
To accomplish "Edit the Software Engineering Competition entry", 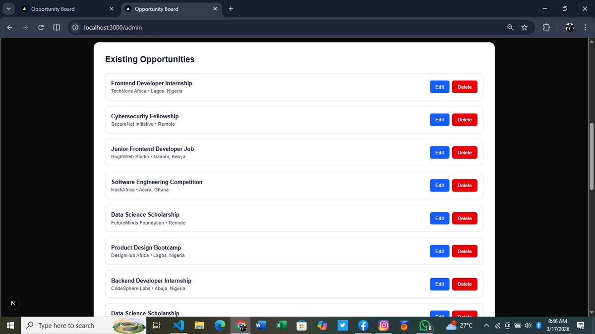I will (x=439, y=186).
